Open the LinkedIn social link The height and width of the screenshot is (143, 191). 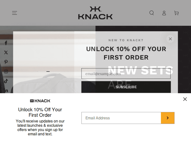[x=6, y=90]
